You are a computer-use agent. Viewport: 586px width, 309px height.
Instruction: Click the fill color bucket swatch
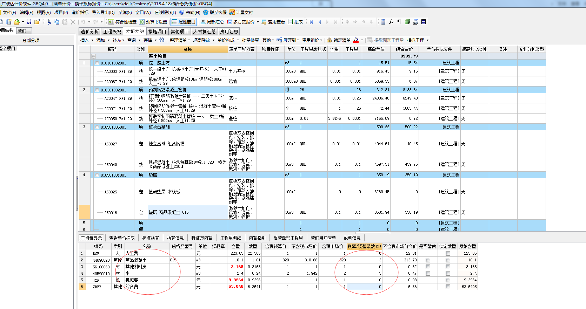(x=356, y=40)
